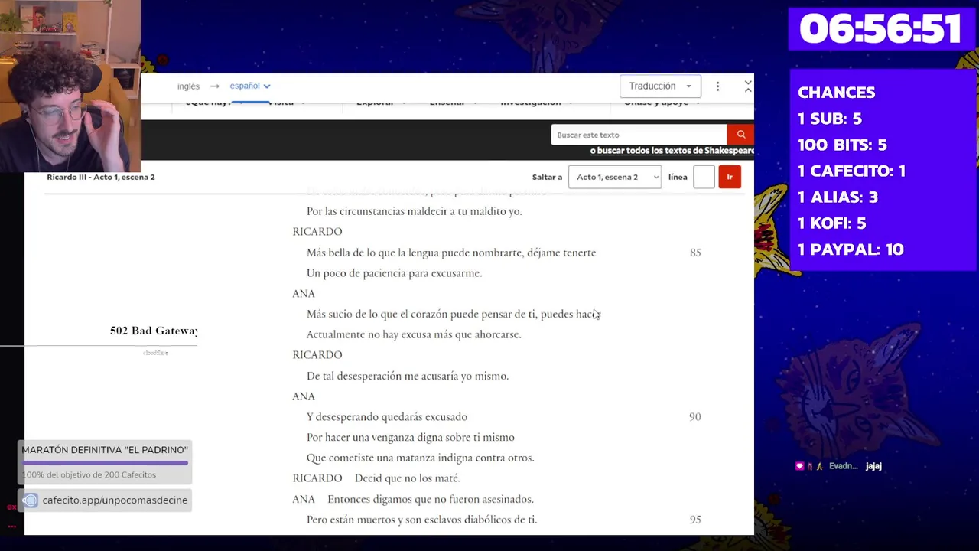This screenshot has width=979, height=551.
Task: Click 'Un poco de paciencia para excusarme.' line
Action: (394, 273)
